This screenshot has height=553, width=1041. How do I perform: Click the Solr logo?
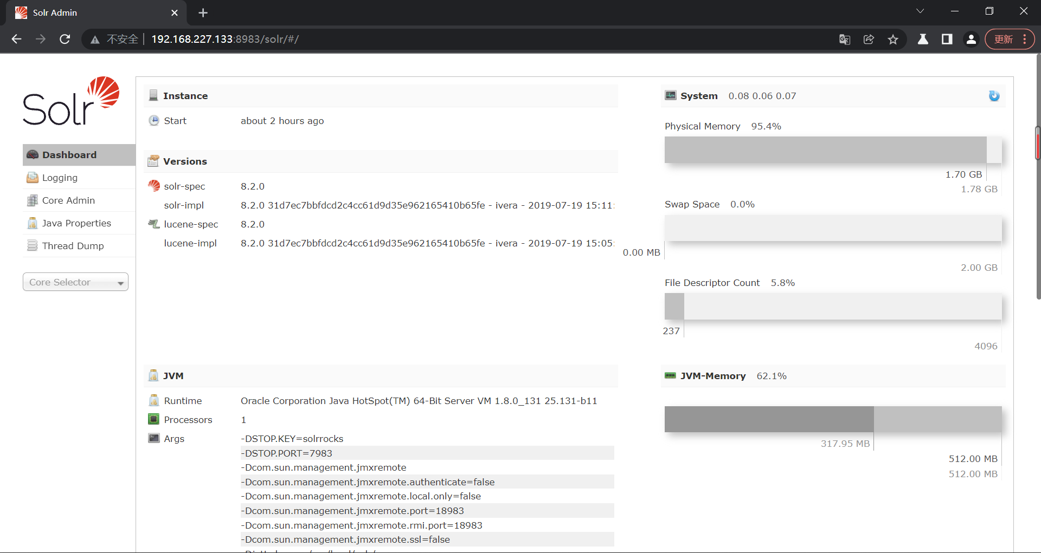[x=71, y=101]
